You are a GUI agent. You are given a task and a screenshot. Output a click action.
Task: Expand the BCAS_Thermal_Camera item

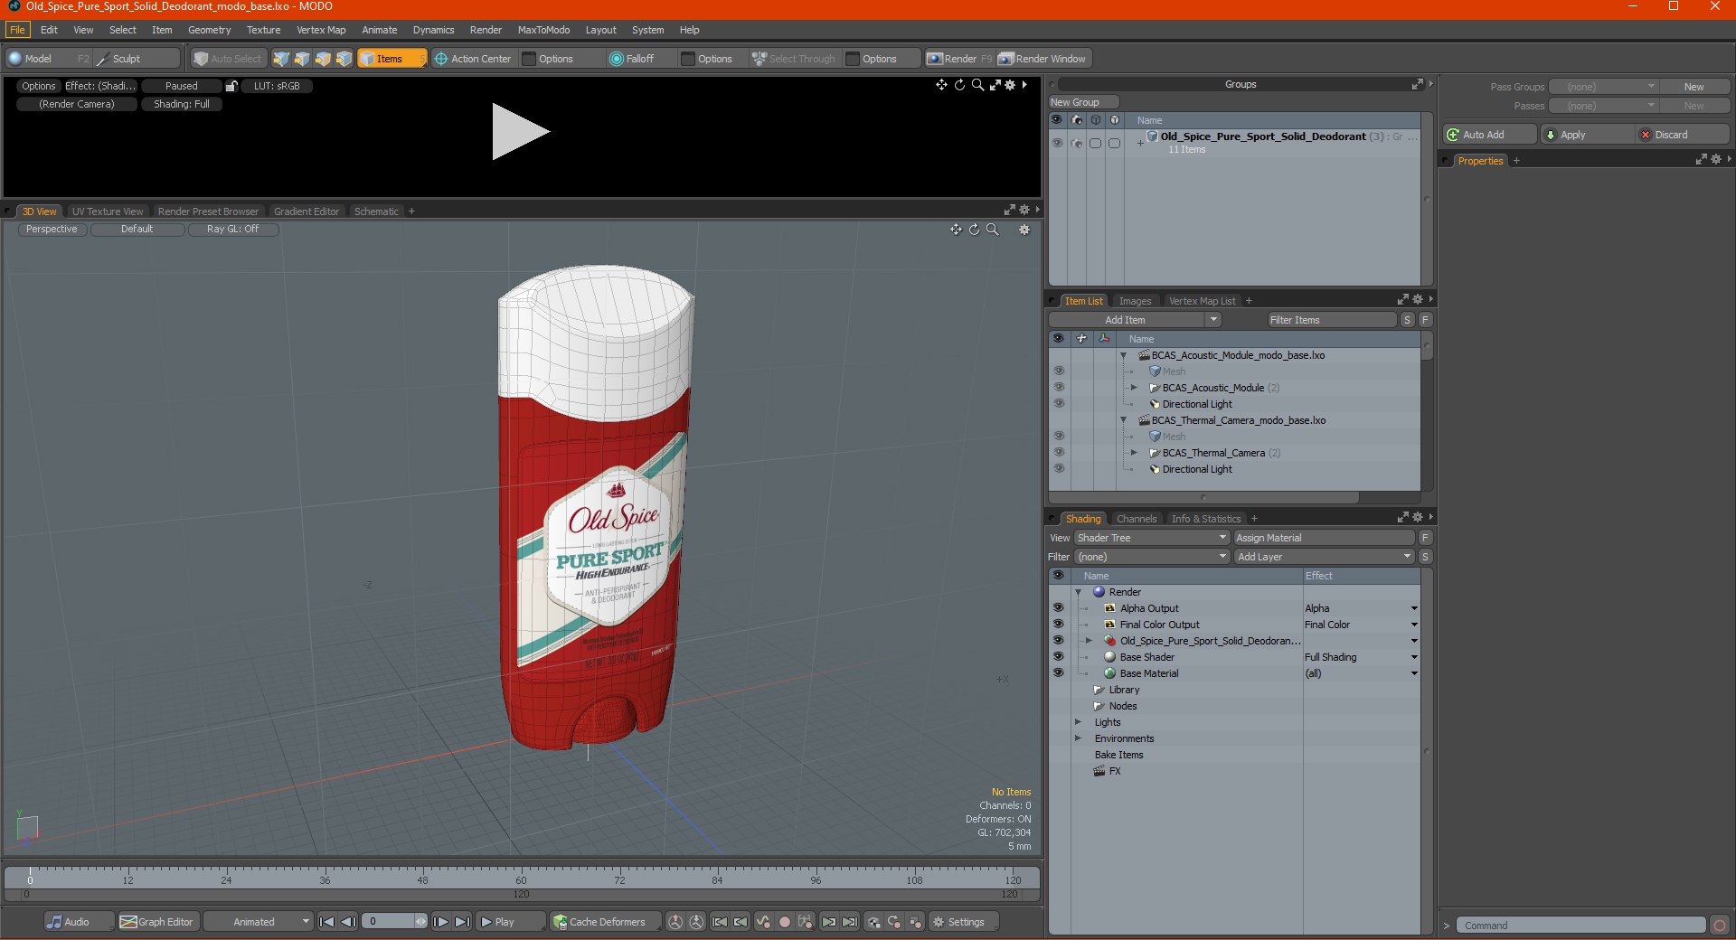click(x=1134, y=453)
